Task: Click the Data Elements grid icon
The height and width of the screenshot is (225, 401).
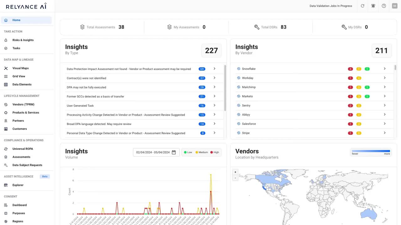Action: tap(6, 84)
